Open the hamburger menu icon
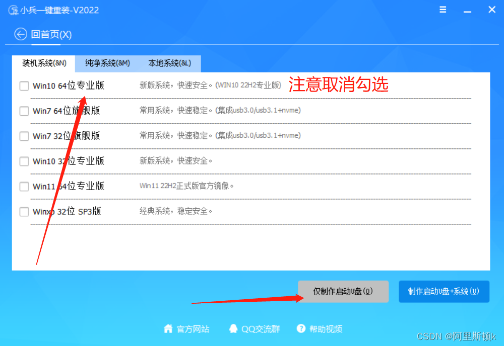Screen dimensions: 504x346 tap(443, 10)
